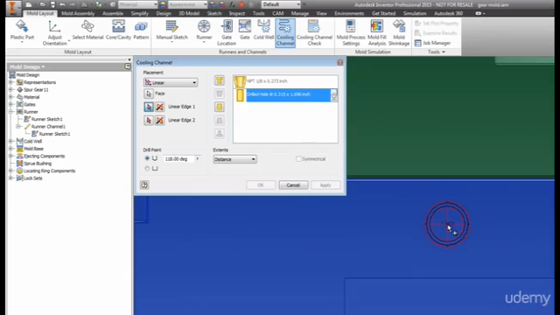Open the Mold Design browser dropdown
Viewport: 560px width, 315px height.
(x=27, y=66)
